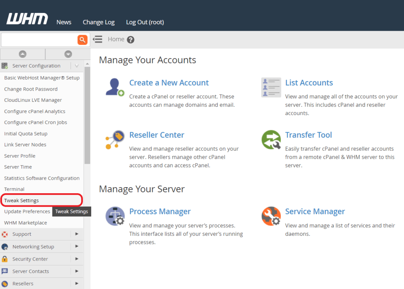Expand the Server Contacts section arrow
Screen dimensions: 404x289
[77, 271]
